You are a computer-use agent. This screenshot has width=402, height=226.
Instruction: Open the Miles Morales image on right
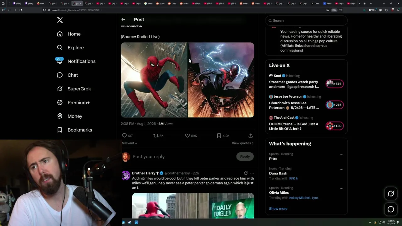click(x=221, y=80)
